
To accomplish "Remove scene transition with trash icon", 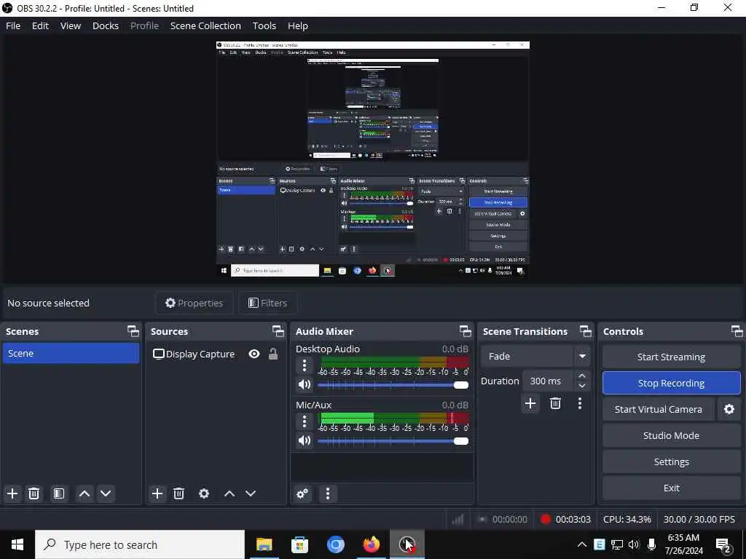I will (x=555, y=403).
